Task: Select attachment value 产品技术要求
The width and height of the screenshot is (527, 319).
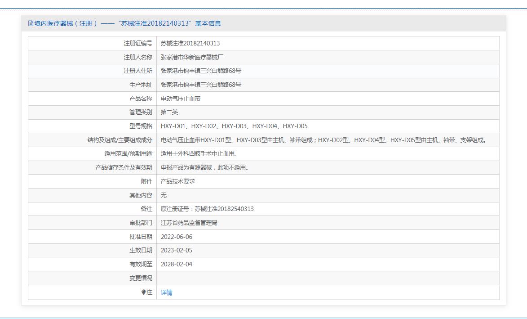Action: (x=178, y=181)
